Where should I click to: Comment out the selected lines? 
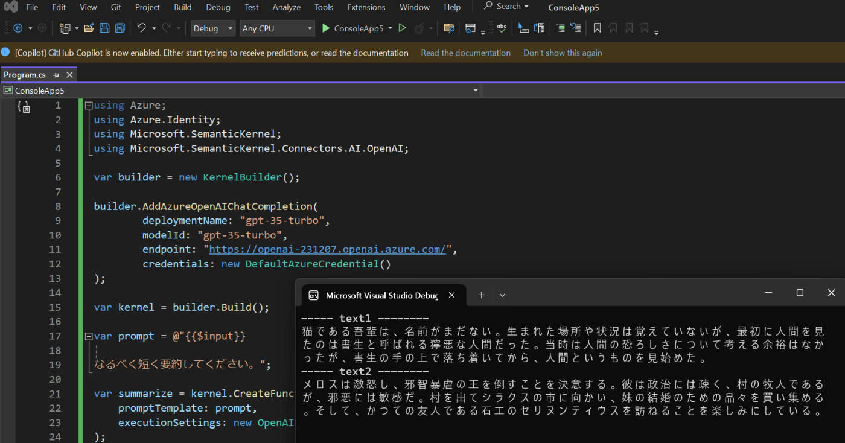click(560, 28)
